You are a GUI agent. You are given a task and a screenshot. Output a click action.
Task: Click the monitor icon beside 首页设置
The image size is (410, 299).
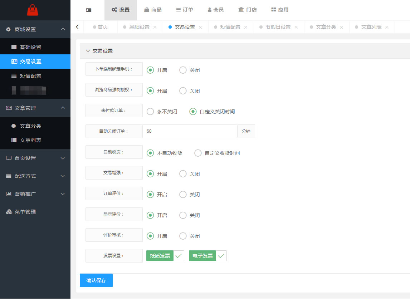[x=9, y=158]
